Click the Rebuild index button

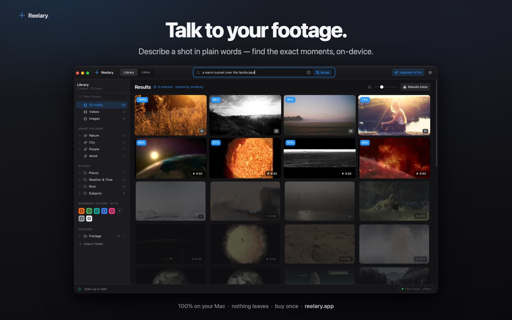pos(415,87)
